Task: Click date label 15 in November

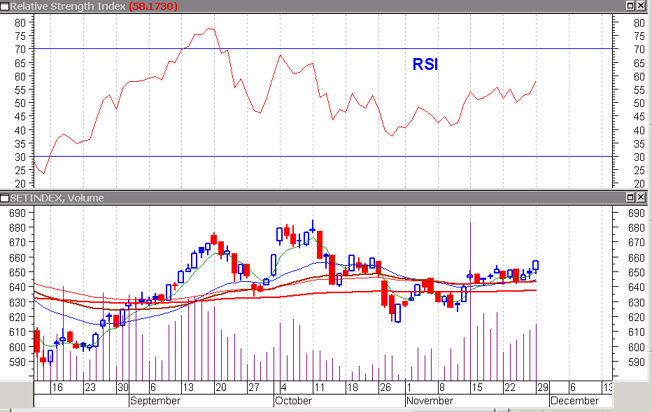Action: pyautogui.click(x=476, y=388)
